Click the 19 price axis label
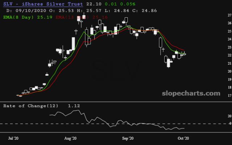This screenshot has width=232, height=145. tap(229, 79)
